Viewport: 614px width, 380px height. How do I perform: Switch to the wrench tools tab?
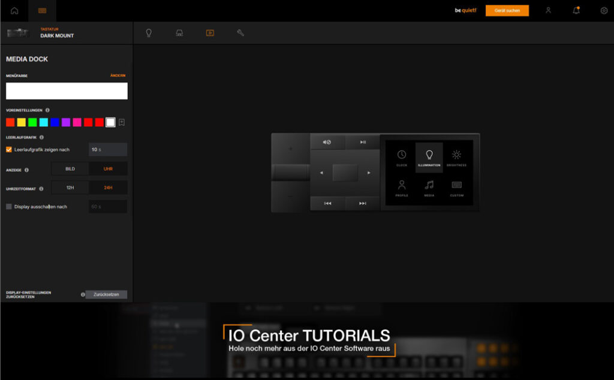(240, 33)
